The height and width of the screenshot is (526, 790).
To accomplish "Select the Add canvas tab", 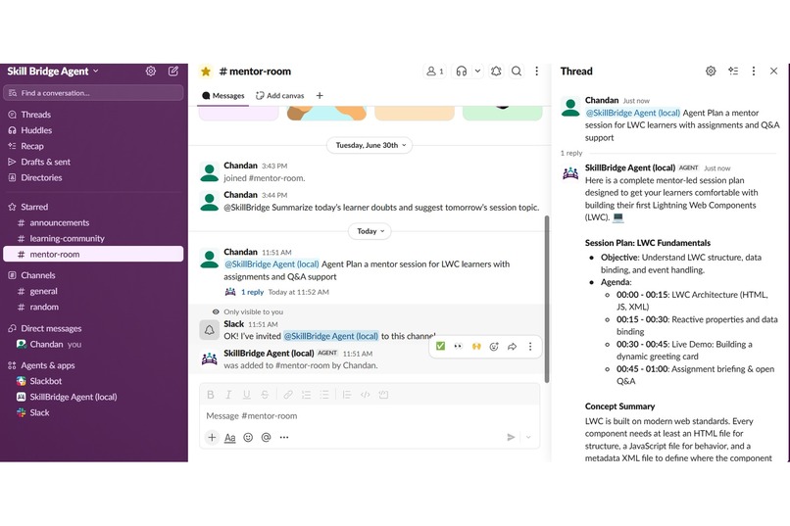I will coord(280,96).
